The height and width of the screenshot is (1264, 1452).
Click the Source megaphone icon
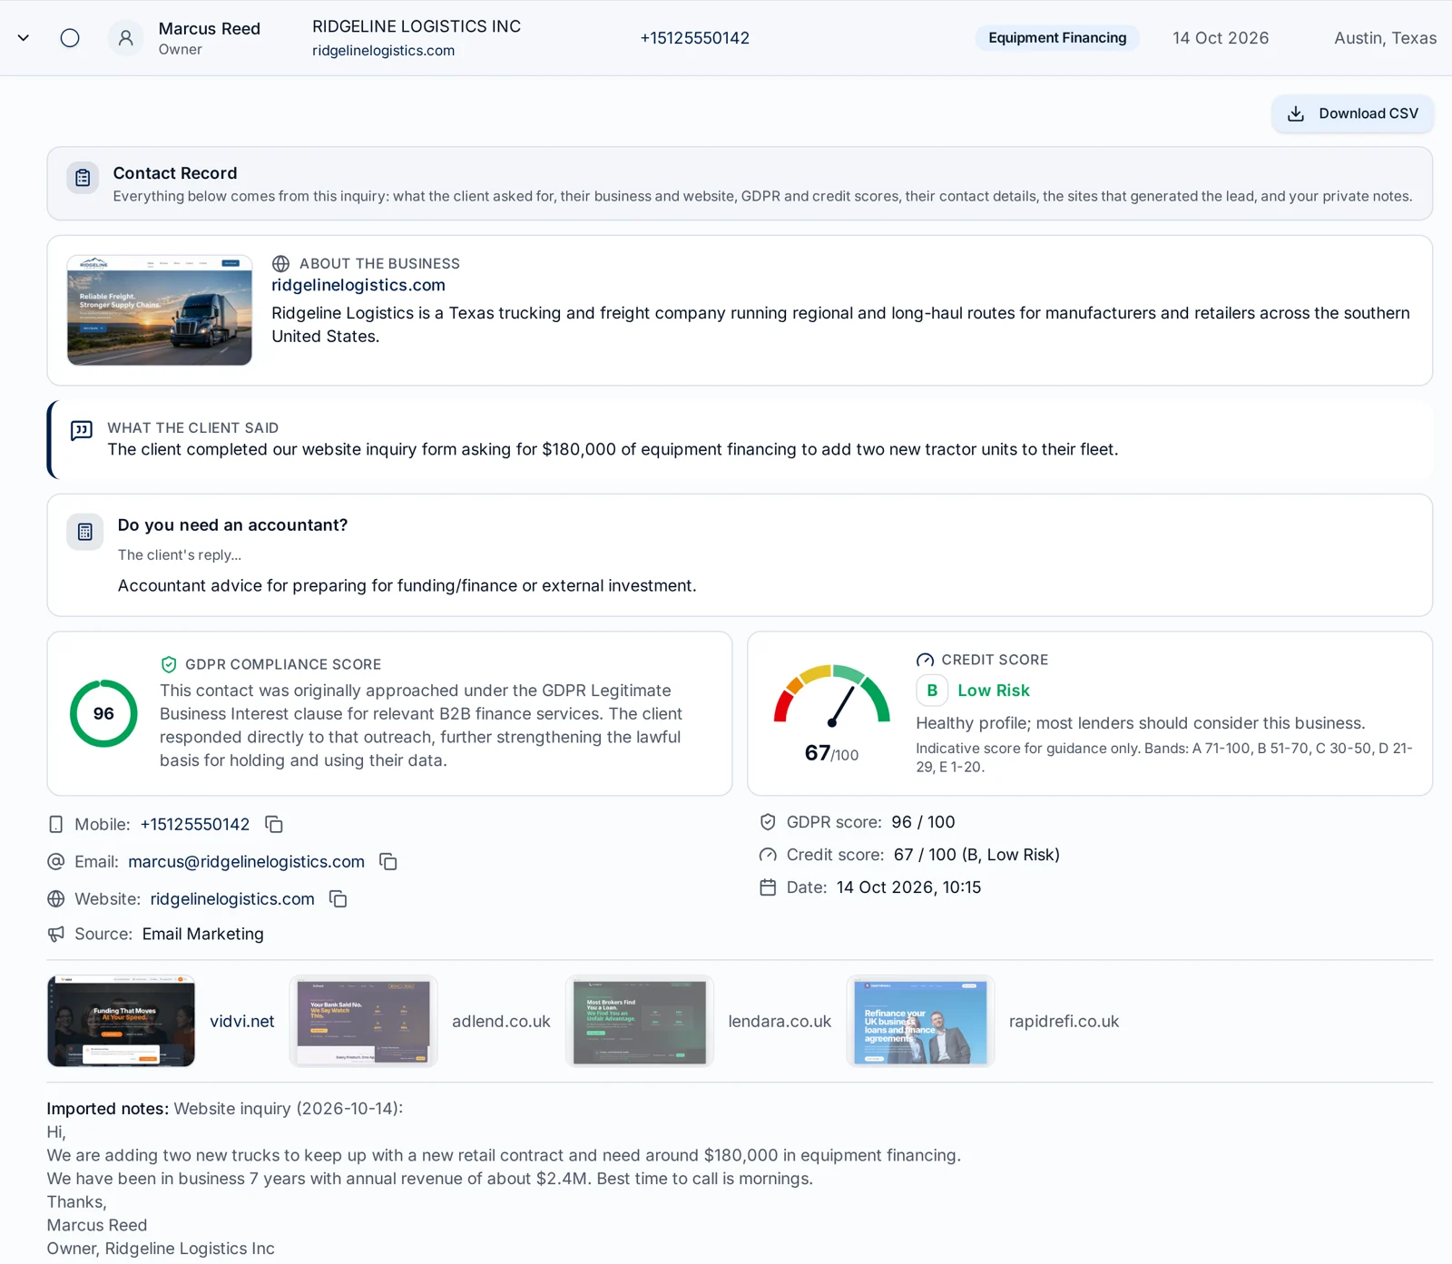point(56,934)
